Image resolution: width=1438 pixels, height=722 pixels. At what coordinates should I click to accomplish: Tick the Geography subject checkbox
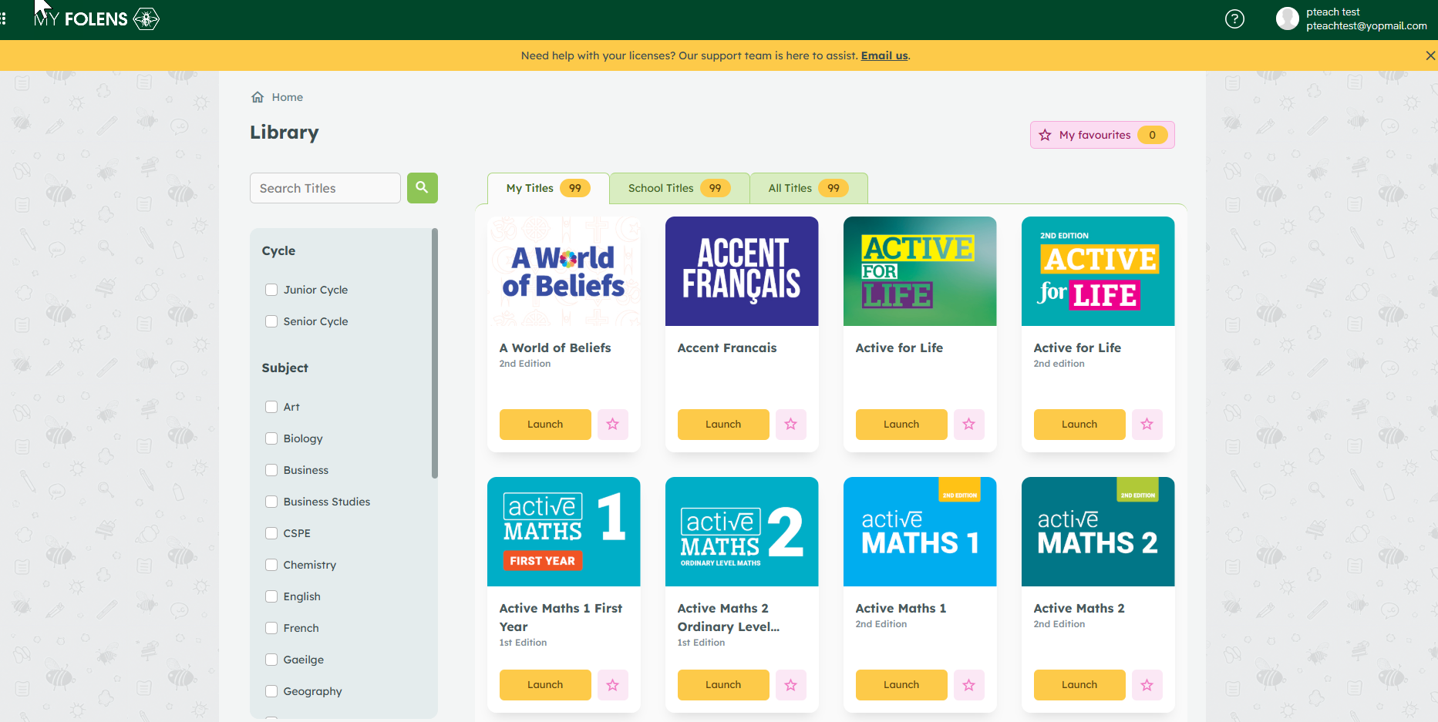point(271,691)
